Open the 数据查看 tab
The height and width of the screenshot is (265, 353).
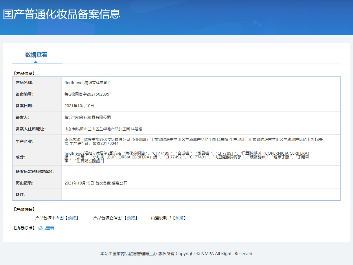pyautogui.click(x=36, y=55)
